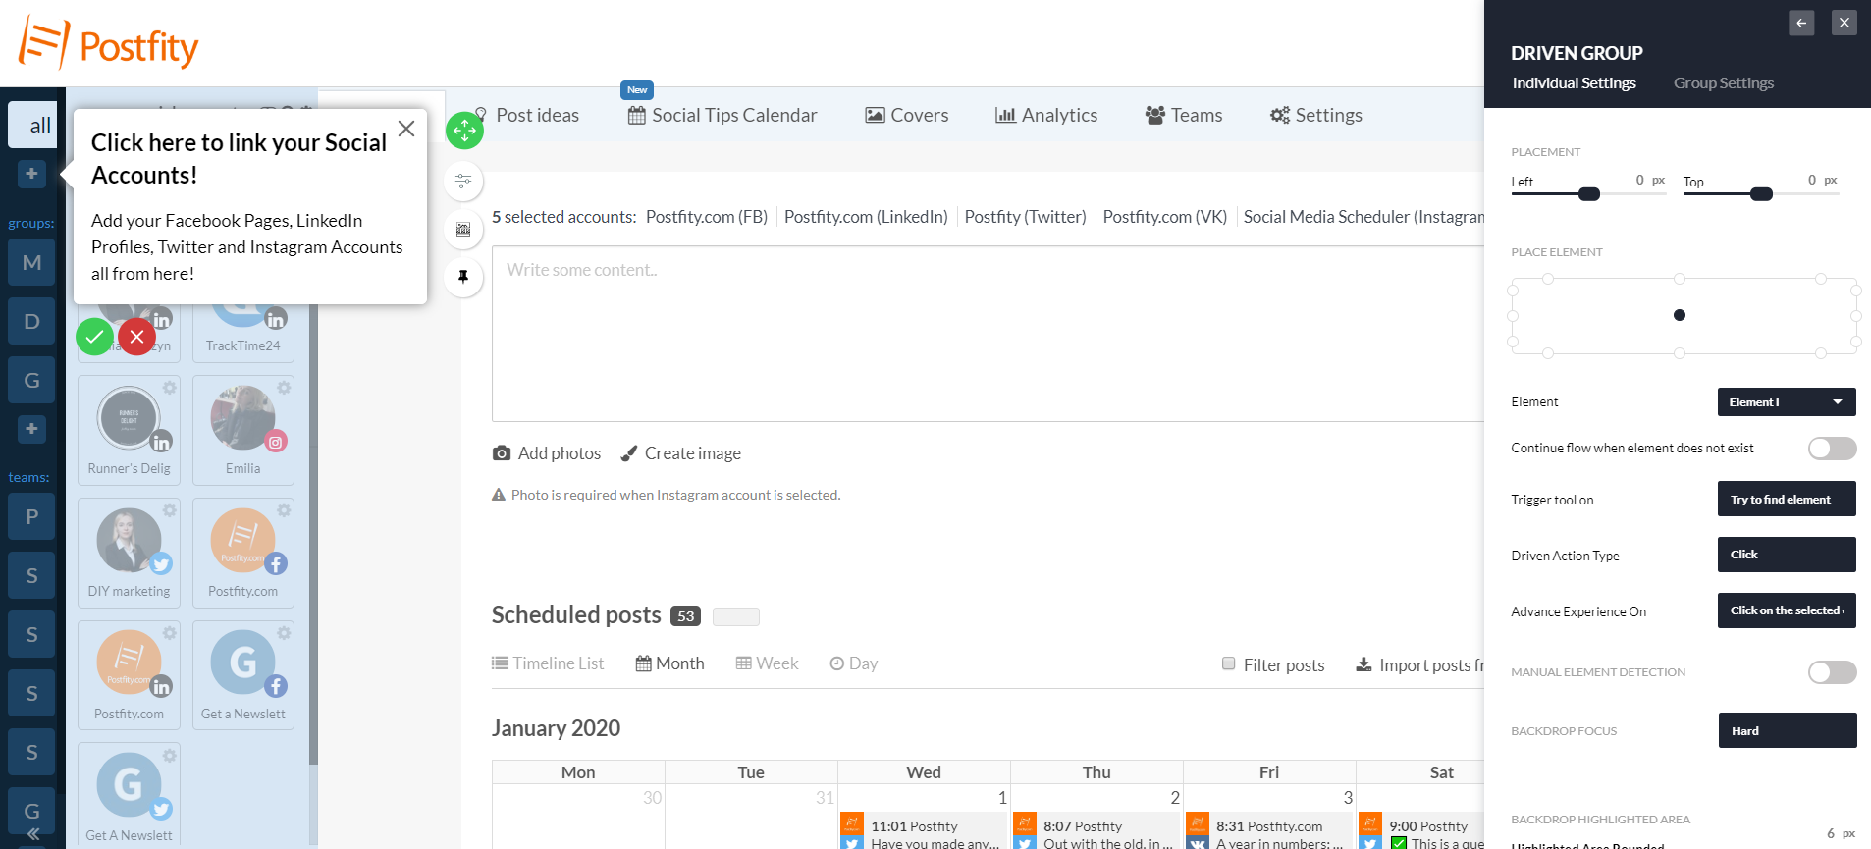Click the Postfity.com (FB) selected account
The width and height of the screenshot is (1871, 849).
707,217
